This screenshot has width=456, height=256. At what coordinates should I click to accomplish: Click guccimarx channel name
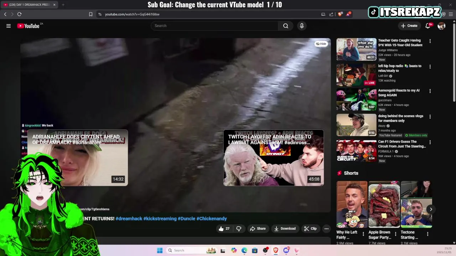point(385,100)
